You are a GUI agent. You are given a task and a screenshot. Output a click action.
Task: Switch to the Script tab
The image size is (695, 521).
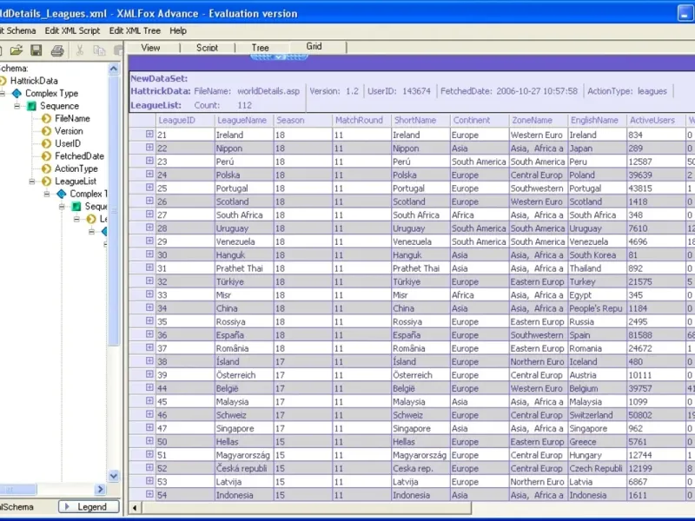207,48
